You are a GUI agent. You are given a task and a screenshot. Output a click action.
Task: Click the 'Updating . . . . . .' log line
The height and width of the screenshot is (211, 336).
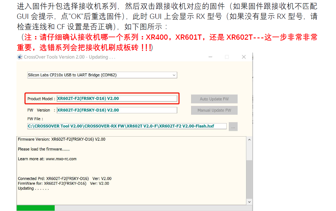click(x=33, y=188)
